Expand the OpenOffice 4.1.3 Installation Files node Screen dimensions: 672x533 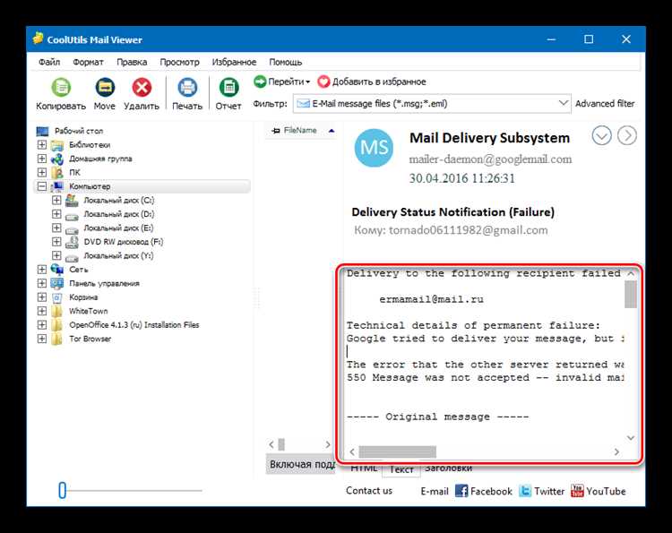(x=41, y=325)
